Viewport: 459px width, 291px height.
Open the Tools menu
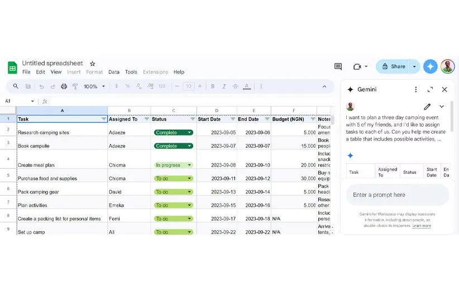pos(131,72)
